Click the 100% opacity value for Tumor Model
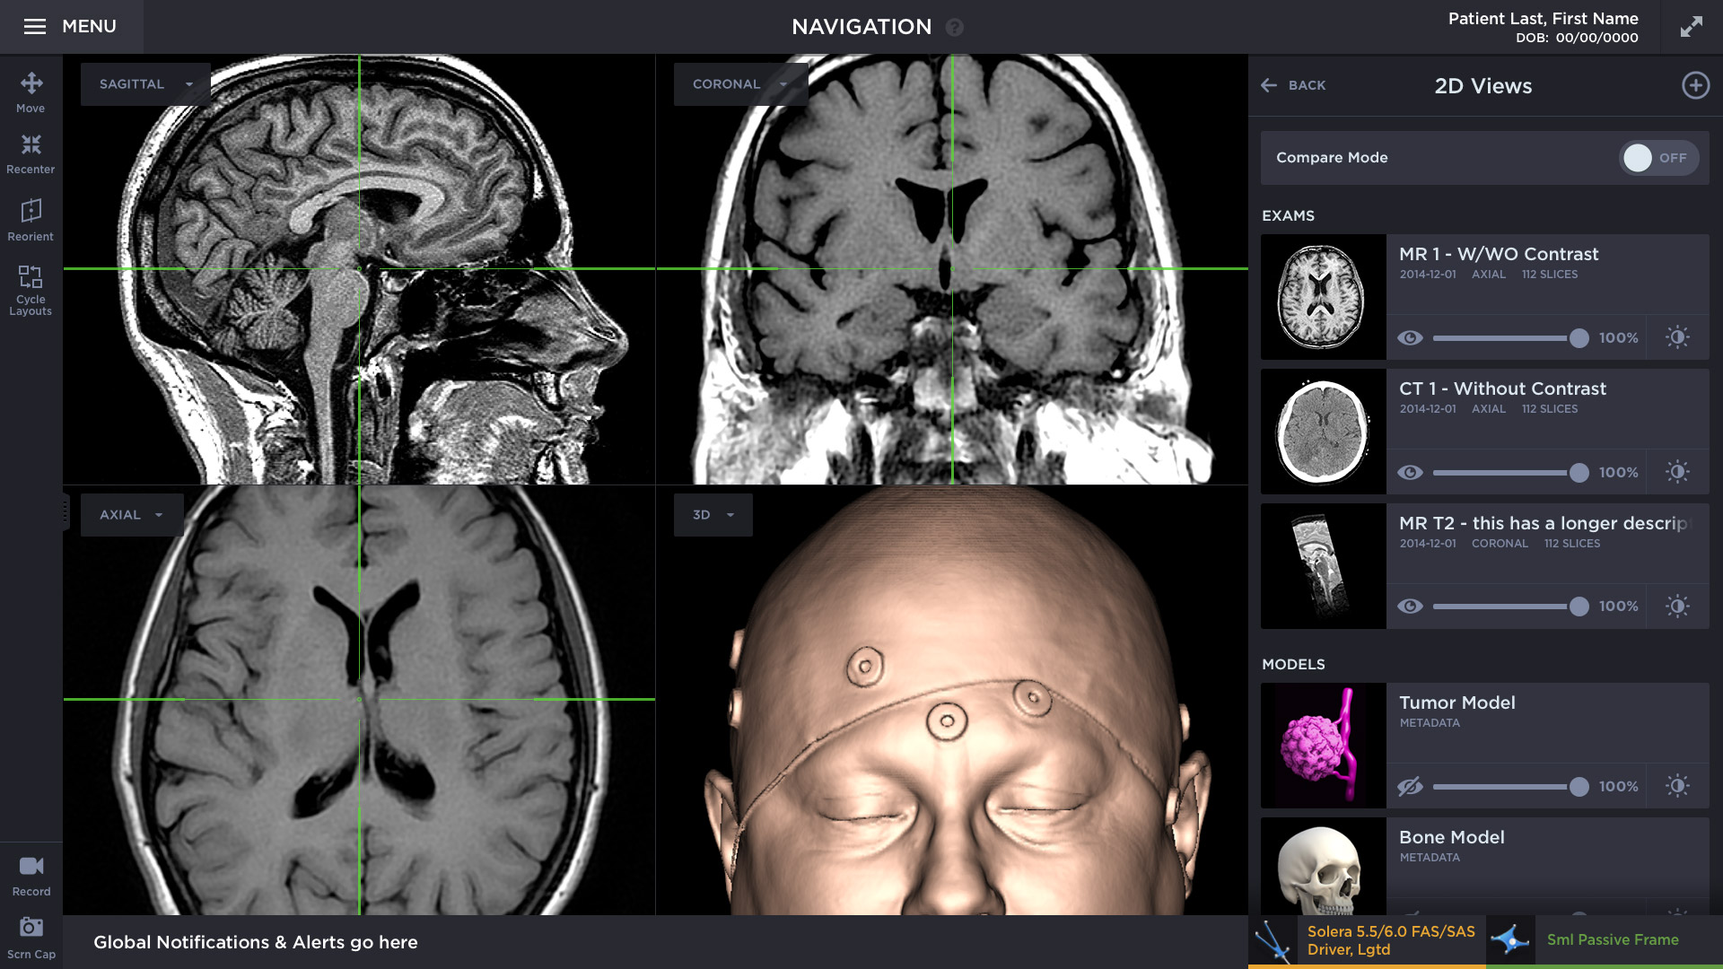The image size is (1723, 969). point(1618,787)
